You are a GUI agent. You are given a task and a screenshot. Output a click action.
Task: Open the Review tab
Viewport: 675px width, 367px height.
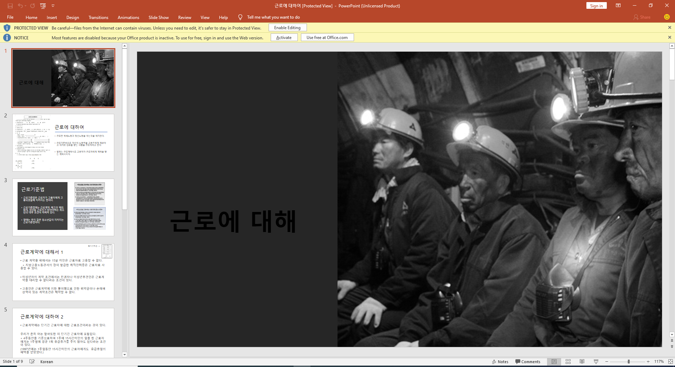[185, 17]
